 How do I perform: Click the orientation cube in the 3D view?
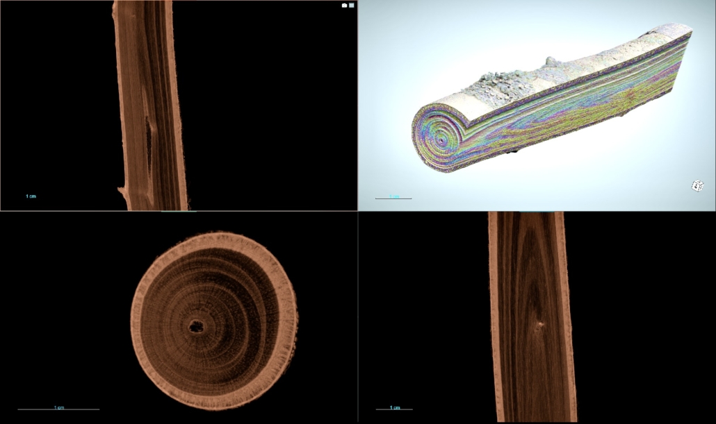pyautogui.click(x=697, y=185)
